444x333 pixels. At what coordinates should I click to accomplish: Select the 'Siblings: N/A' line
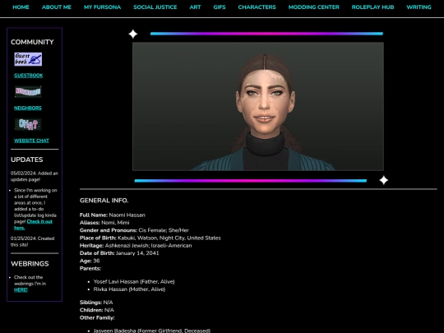pos(96,302)
